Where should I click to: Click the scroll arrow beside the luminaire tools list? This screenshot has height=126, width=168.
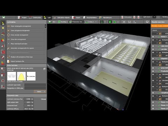point(45,26)
